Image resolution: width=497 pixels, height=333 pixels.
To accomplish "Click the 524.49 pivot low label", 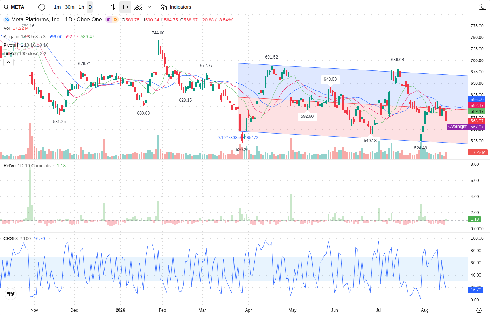I will [421, 148].
